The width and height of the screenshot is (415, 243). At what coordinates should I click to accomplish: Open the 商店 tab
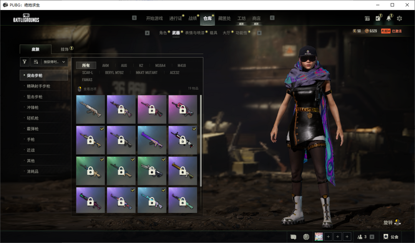pyautogui.click(x=256, y=18)
